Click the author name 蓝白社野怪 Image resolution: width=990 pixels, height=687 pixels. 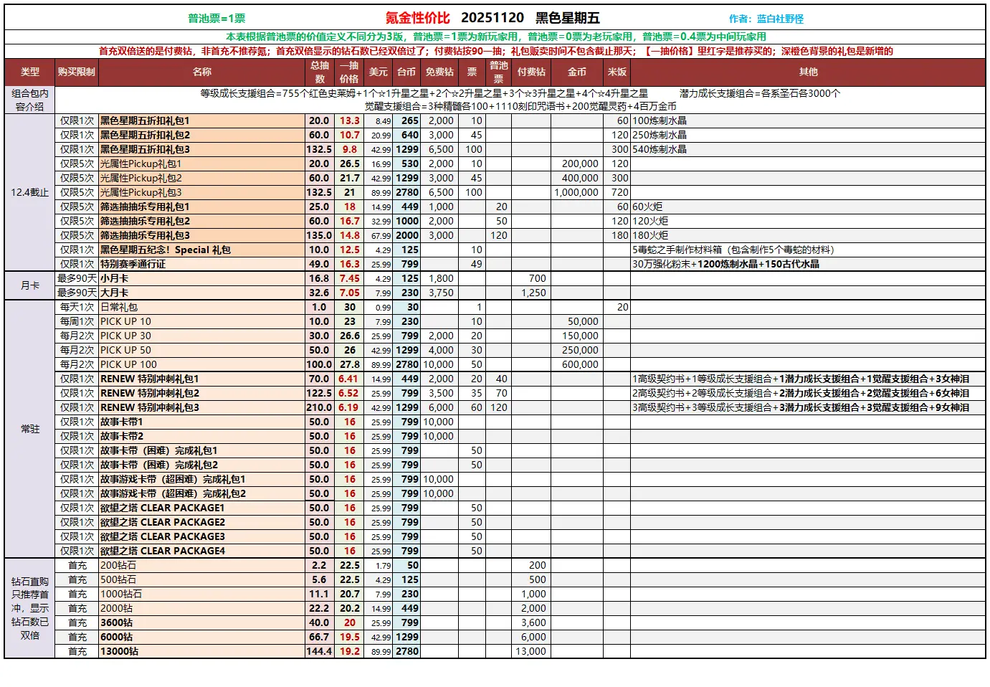tap(780, 19)
